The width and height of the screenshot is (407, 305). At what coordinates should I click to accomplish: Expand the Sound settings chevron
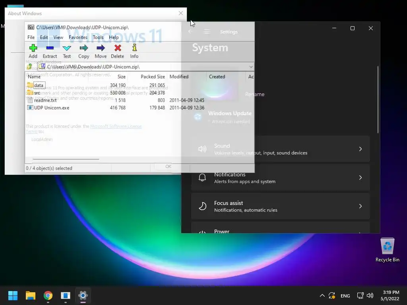coord(360,149)
